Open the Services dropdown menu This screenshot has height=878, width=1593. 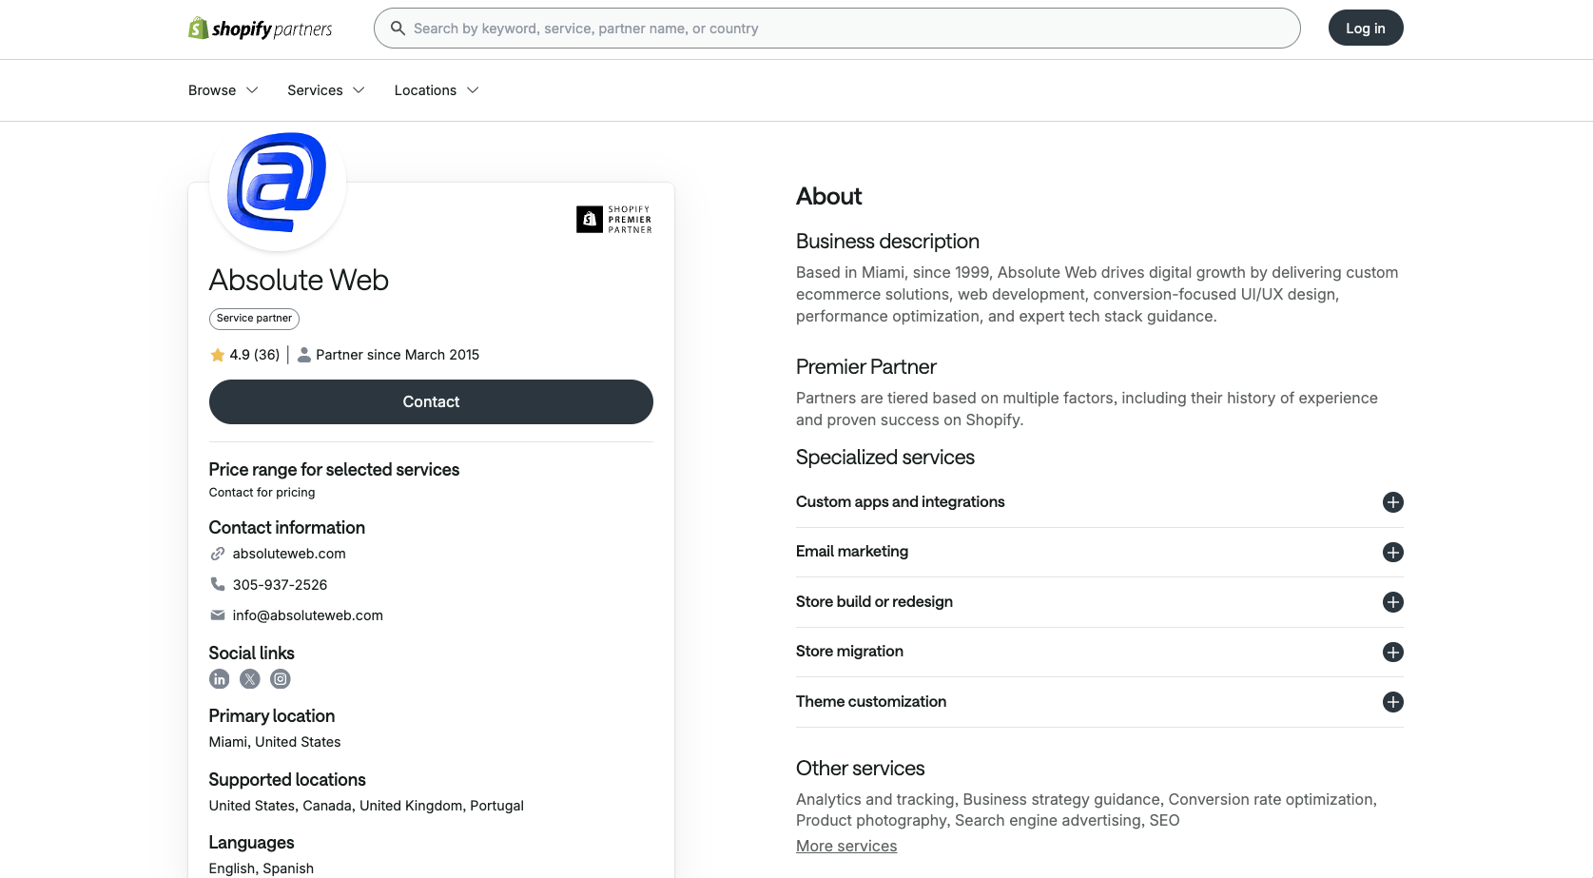[325, 89]
